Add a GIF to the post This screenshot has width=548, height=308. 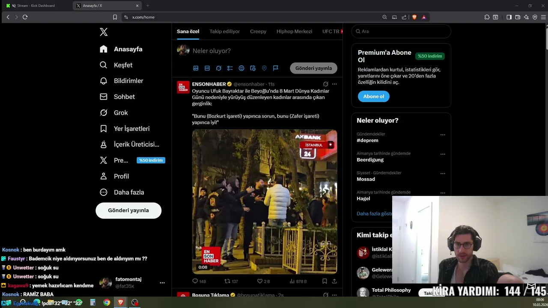(x=207, y=68)
